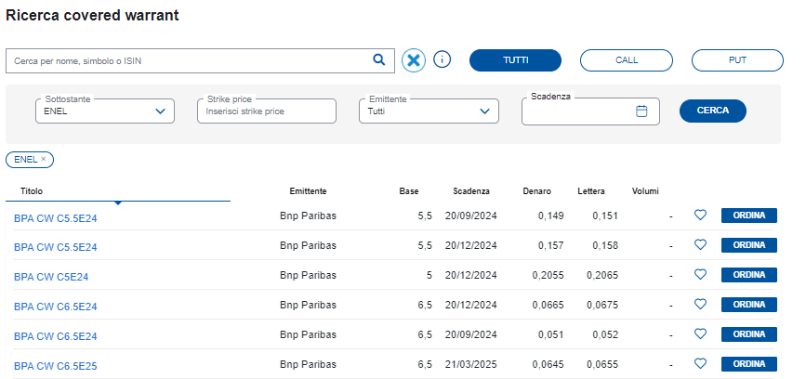
Task: Open BPA CW C5.5E24 link expiring 20/09/2024
Action: tap(56, 218)
